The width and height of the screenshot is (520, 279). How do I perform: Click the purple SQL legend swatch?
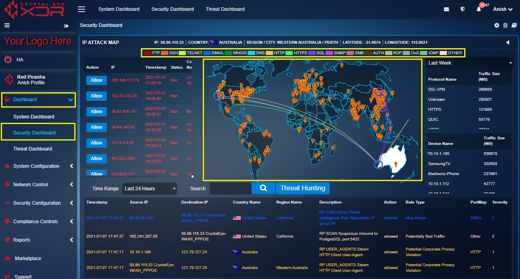(x=312, y=53)
